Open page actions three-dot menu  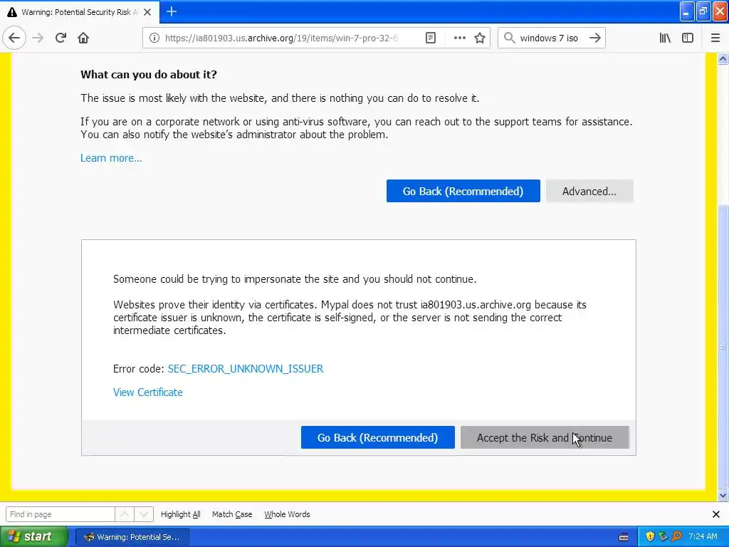pyautogui.click(x=459, y=38)
